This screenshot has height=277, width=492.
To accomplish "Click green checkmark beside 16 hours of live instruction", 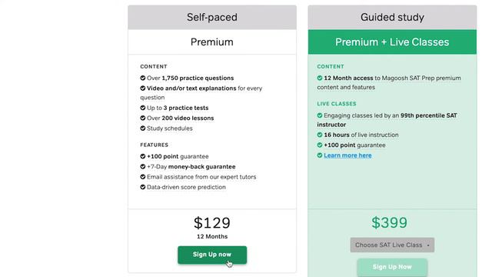I will [320, 135].
